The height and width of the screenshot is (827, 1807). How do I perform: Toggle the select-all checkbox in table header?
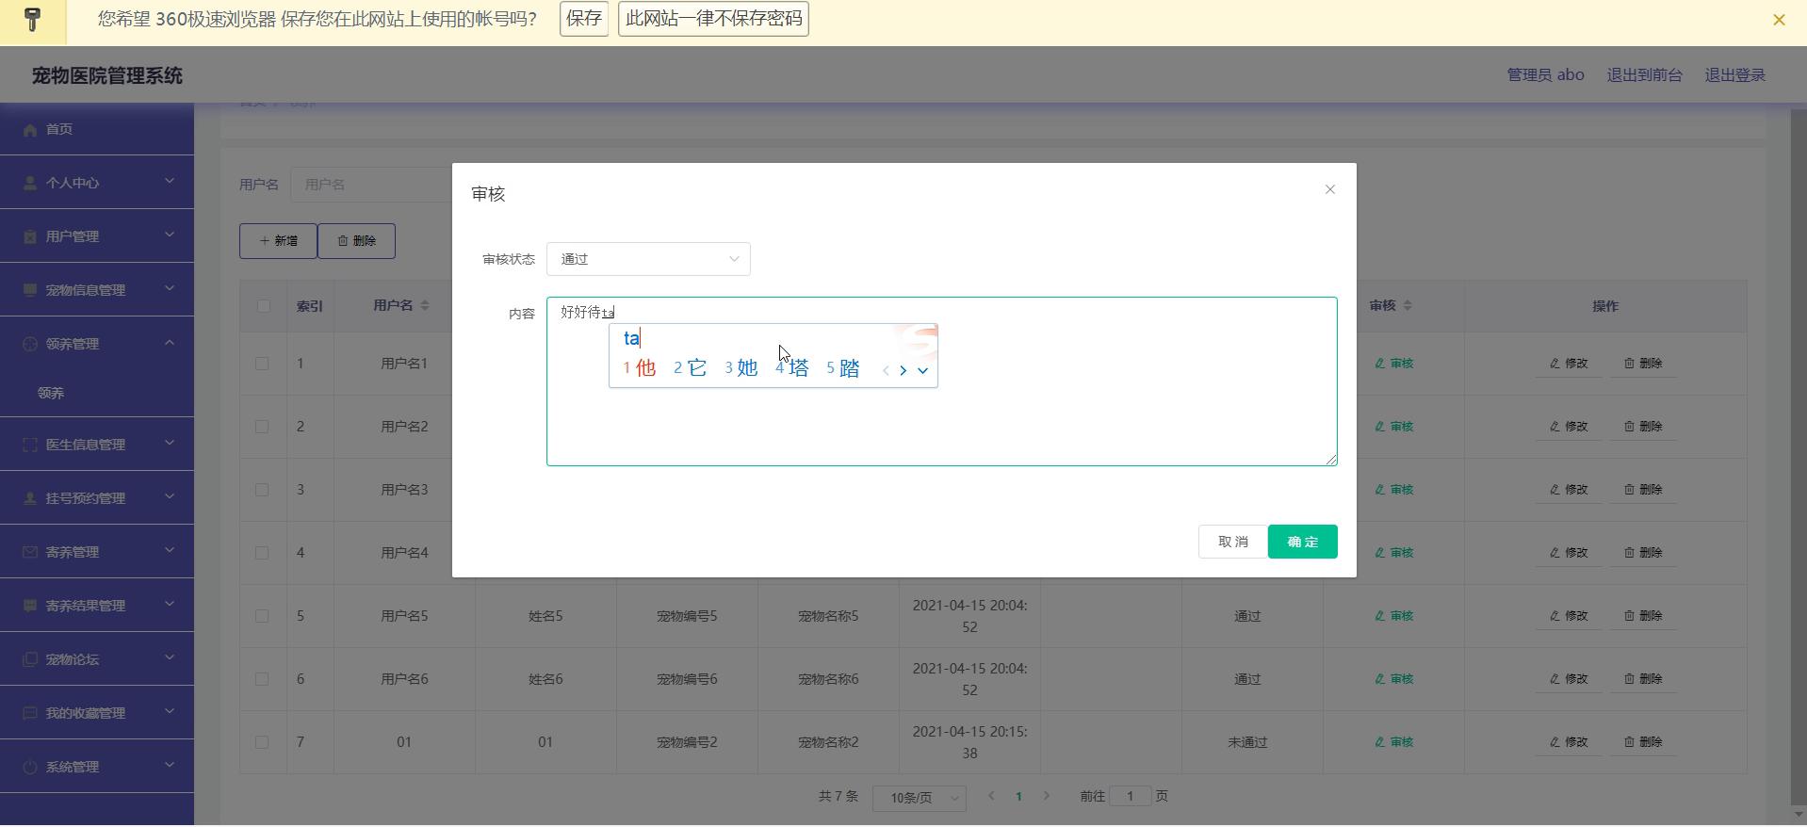tap(263, 306)
